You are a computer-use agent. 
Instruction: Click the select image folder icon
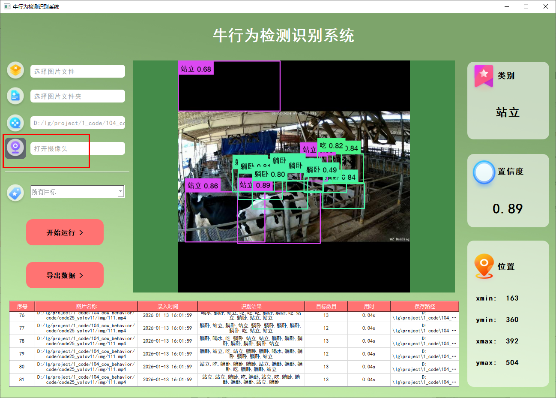coord(15,96)
